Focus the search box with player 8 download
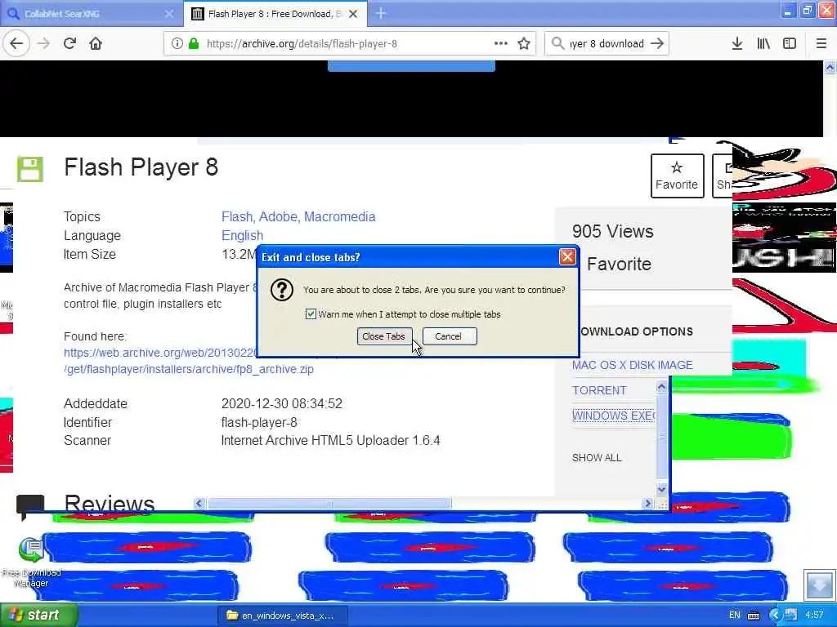The image size is (837, 627). (606, 44)
